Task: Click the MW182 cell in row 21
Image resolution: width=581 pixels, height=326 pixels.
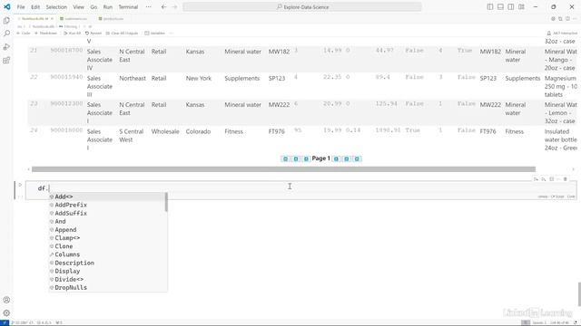Action: [279, 52]
